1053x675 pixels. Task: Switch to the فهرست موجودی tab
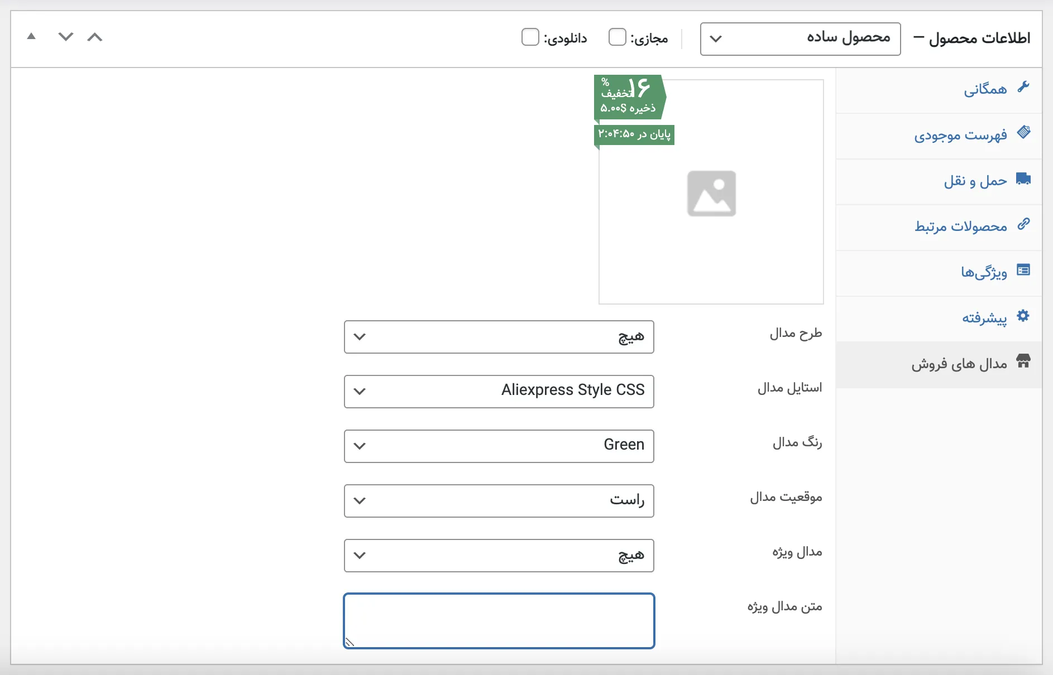[939, 136]
